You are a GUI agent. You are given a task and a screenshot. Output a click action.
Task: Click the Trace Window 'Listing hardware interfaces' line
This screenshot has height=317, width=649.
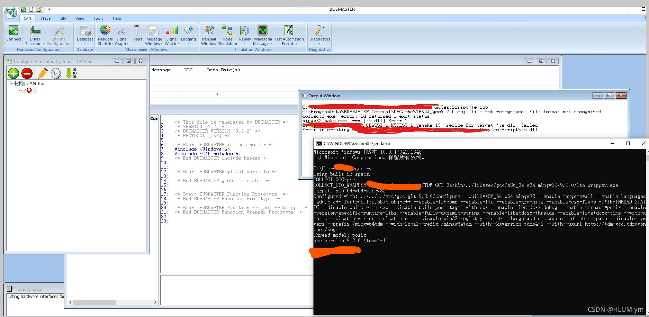coord(36,297)
